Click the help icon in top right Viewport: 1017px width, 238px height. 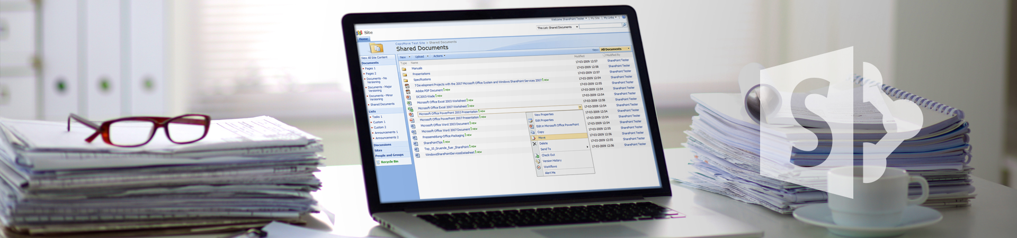[624, 17]
